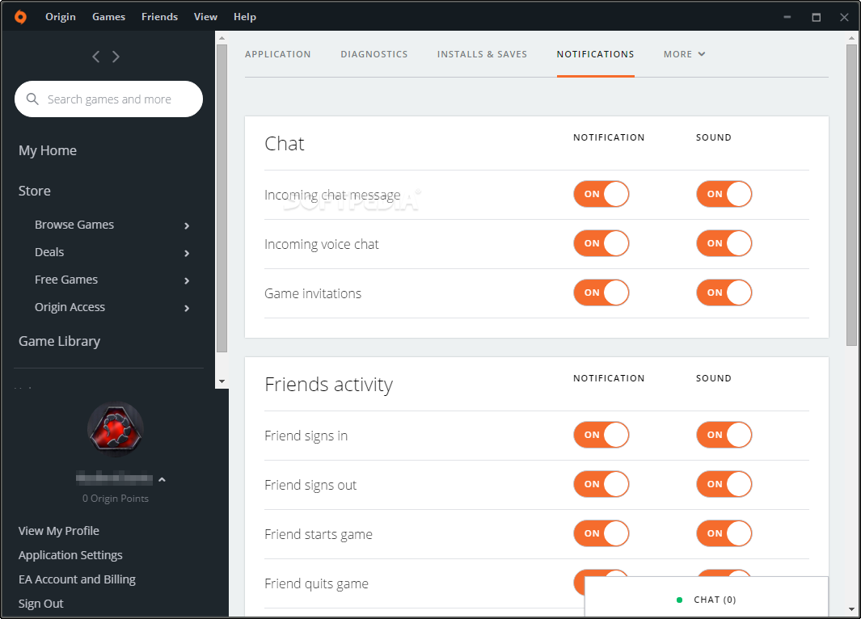Switch off Game invitations notification
This screenshot has width=861, height=619.
[x=601, y=293]
